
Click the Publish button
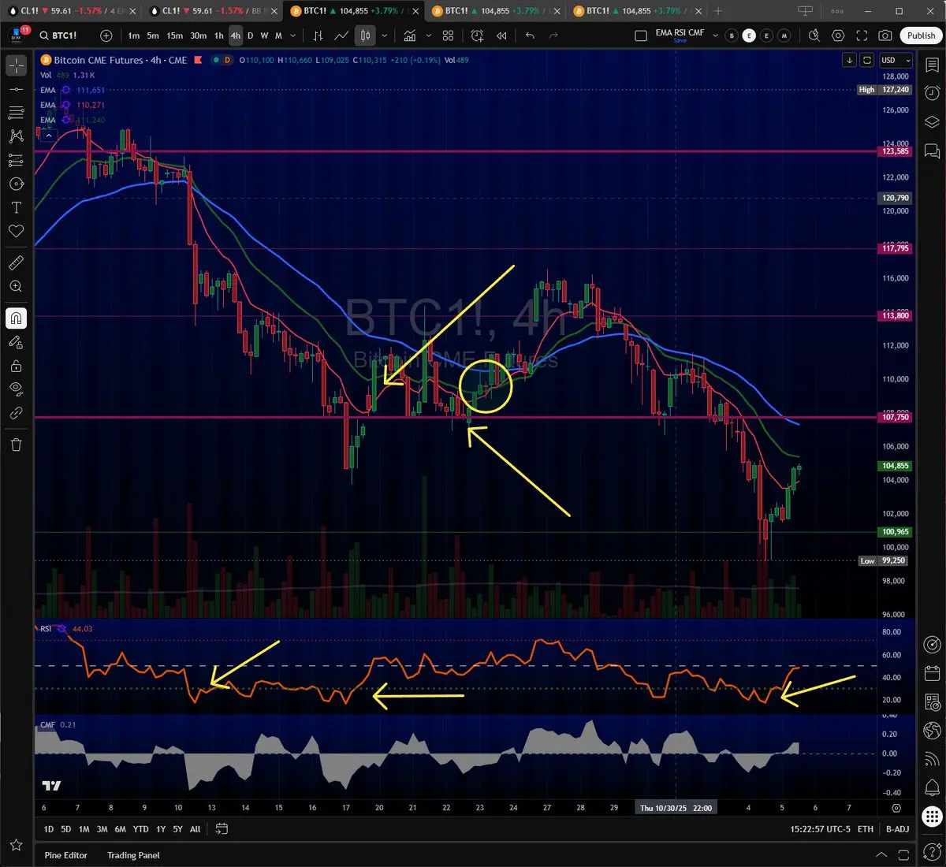[921, 35]
